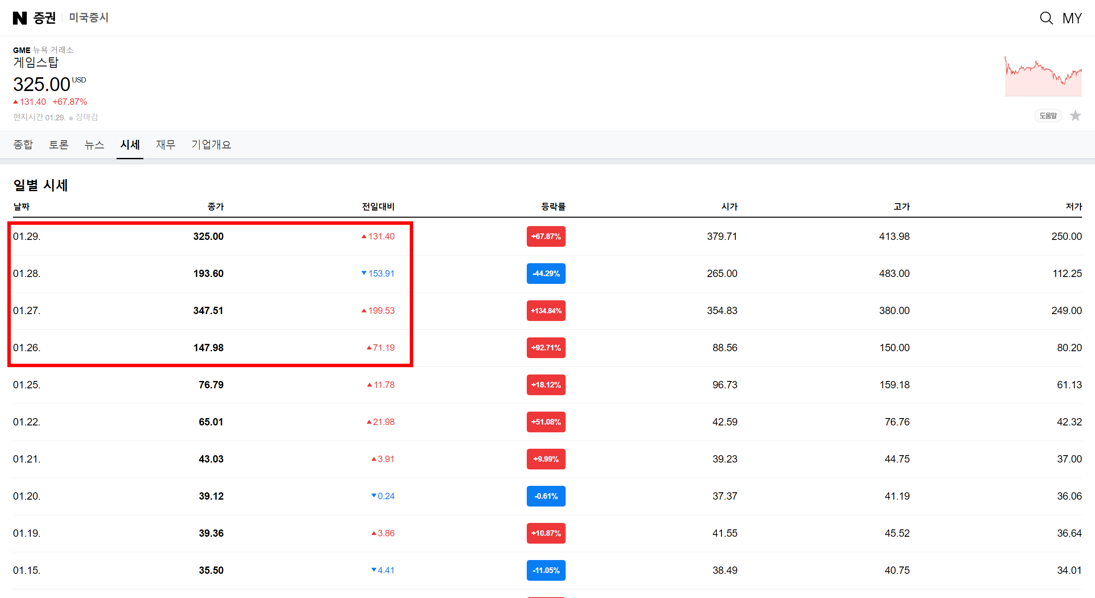Go to 증권 home link
This screenshot has height=598, width=1095.
tap(44, 18)
